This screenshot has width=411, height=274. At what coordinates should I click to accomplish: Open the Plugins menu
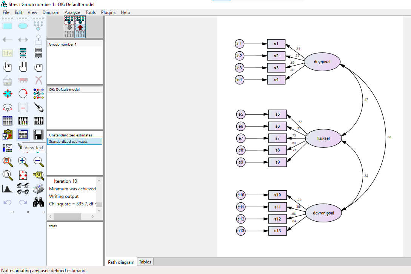[108, 12]
